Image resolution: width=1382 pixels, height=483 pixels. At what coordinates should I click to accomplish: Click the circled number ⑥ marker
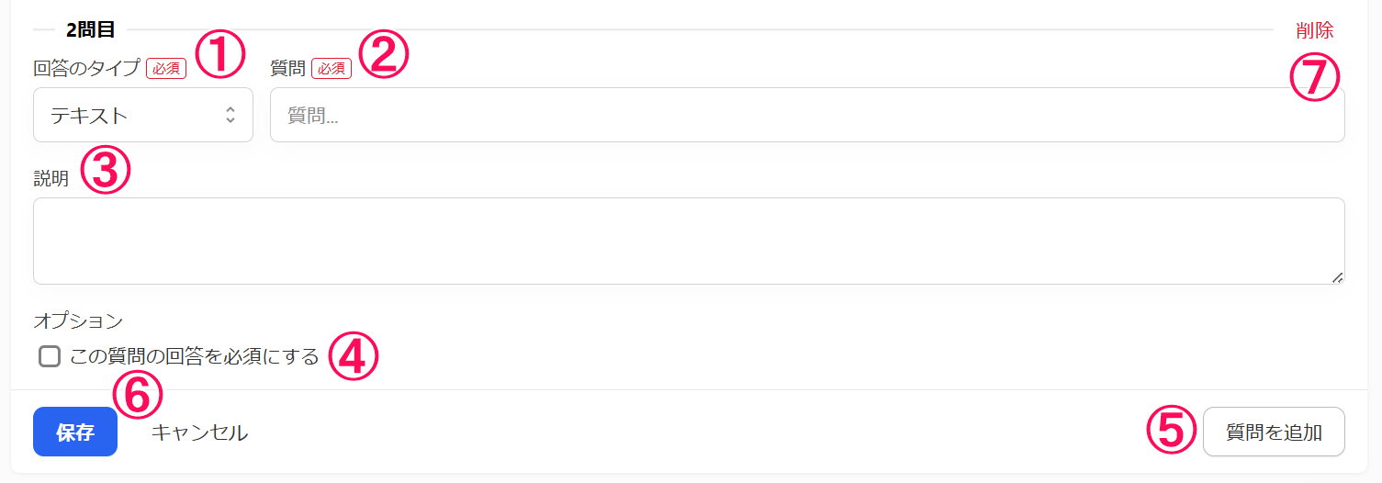[x=137, y=395]
